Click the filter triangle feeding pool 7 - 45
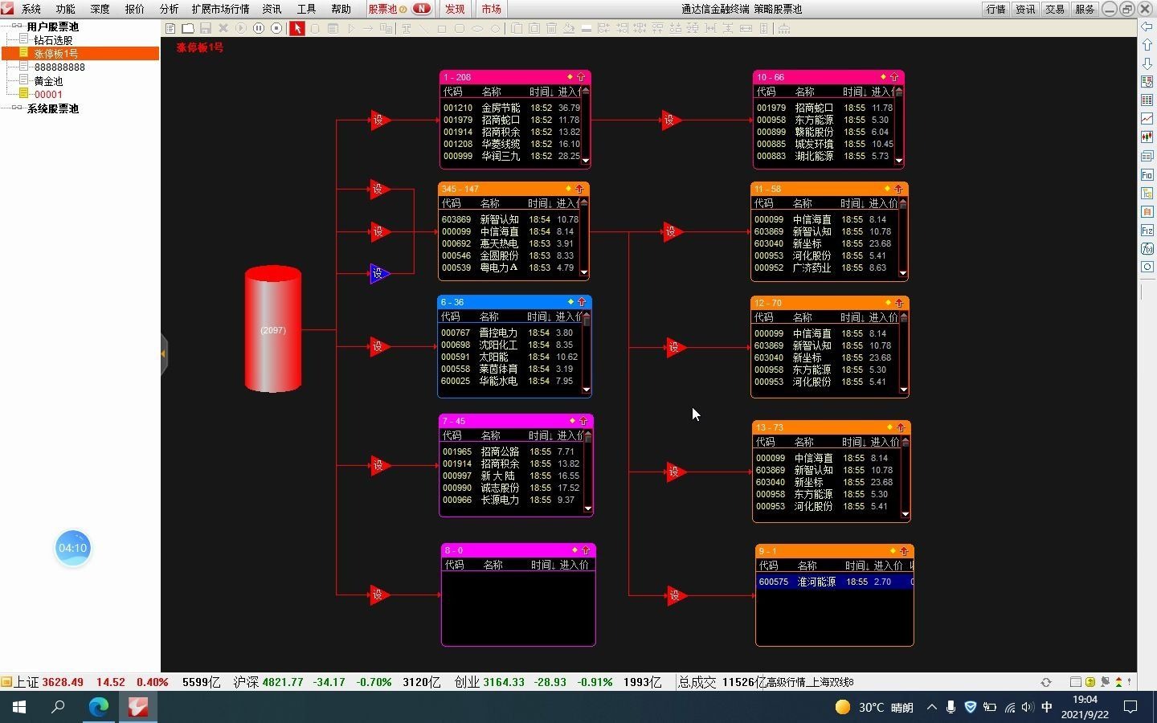The height and width of the screenshot is (723, 1157). pos(379,465)
